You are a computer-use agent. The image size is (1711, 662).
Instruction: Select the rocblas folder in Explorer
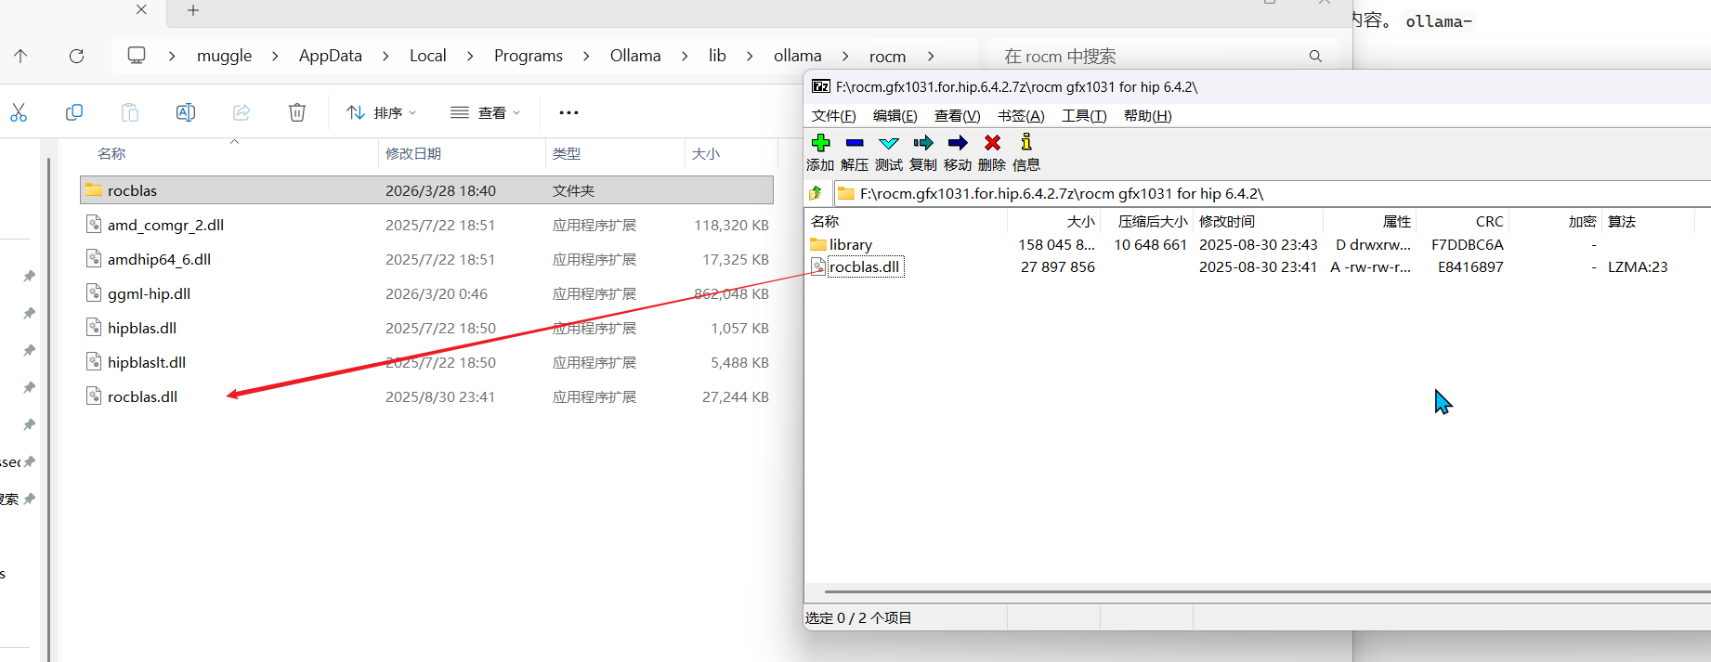pos(426,190)
